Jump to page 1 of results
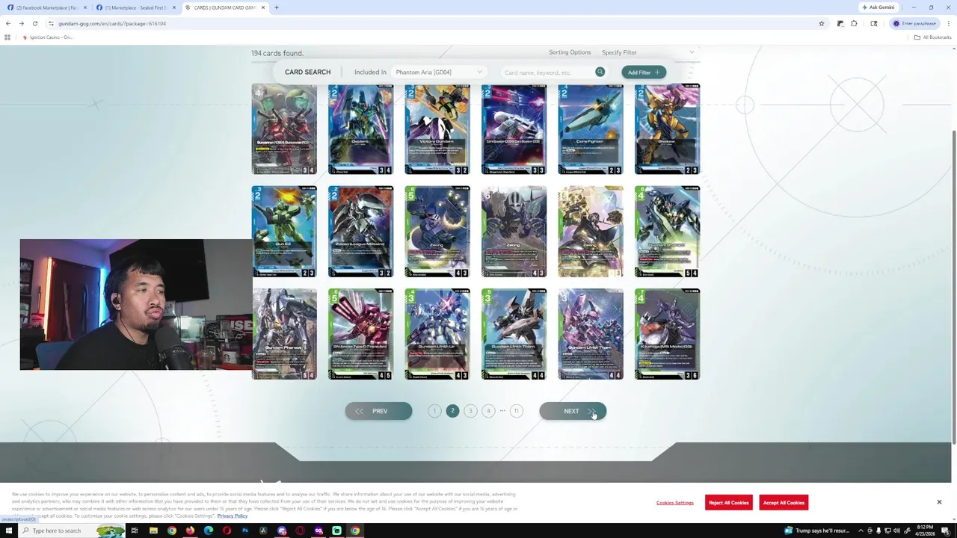 pyautogui.click(x=434, y=411)
